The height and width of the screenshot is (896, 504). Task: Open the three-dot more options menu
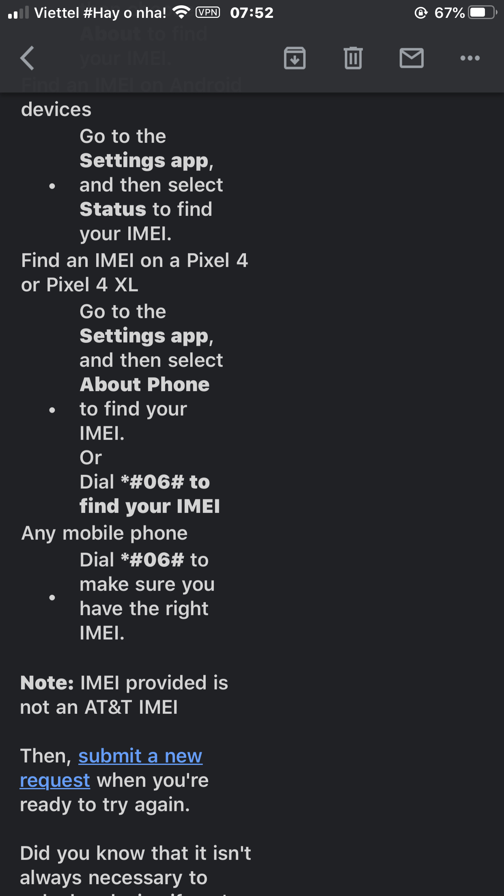pyautogui.click(x=470, y=58)
